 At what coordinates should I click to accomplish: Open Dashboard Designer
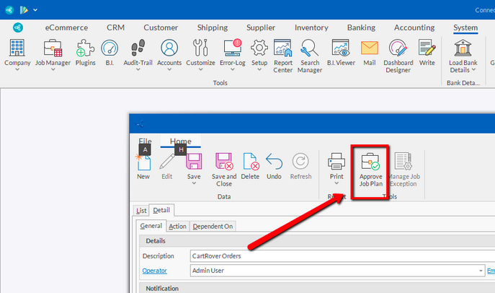tap(398, 56)
